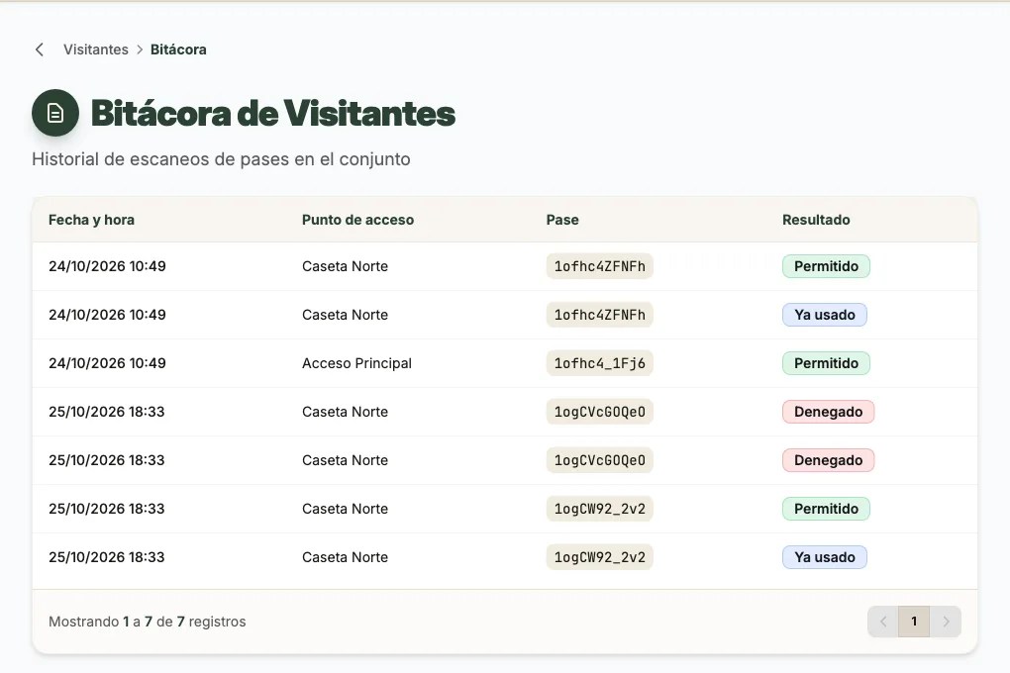1010x673 pixels.
Task: Click Permitido badge for pass 1ogCW92_2v2
Action: coord(826,509)
